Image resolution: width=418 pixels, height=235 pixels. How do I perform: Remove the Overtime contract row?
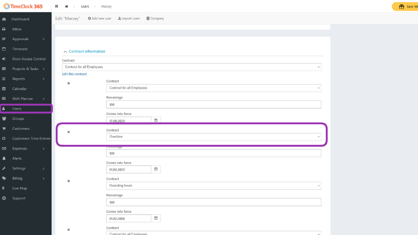(69, 132)
